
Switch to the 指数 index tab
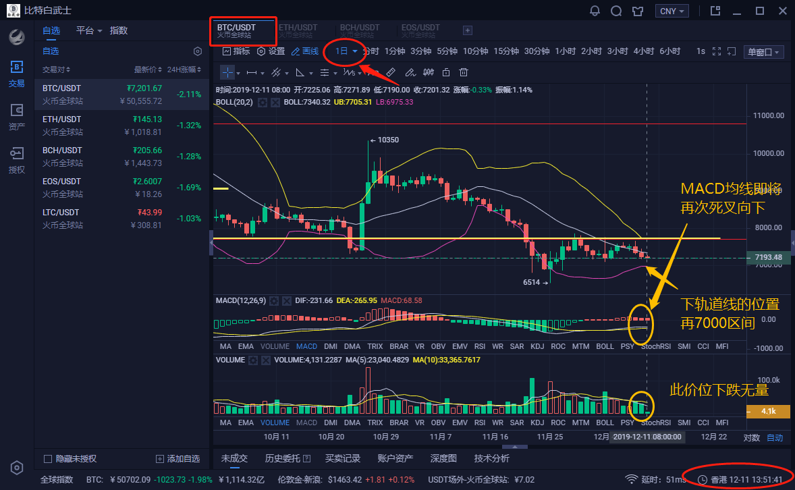(119, 30)
